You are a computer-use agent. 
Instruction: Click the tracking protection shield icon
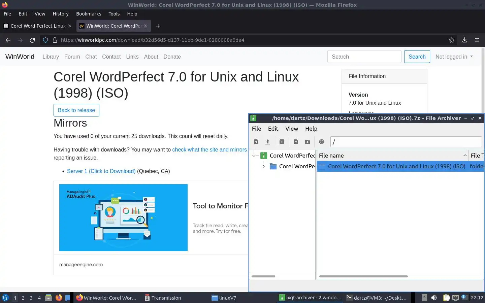[45, 40]
